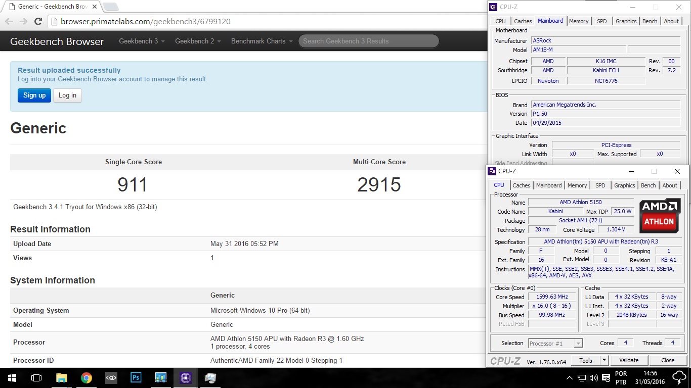Open the Geekbench 3 dropdown menu

tap(142, 41)
